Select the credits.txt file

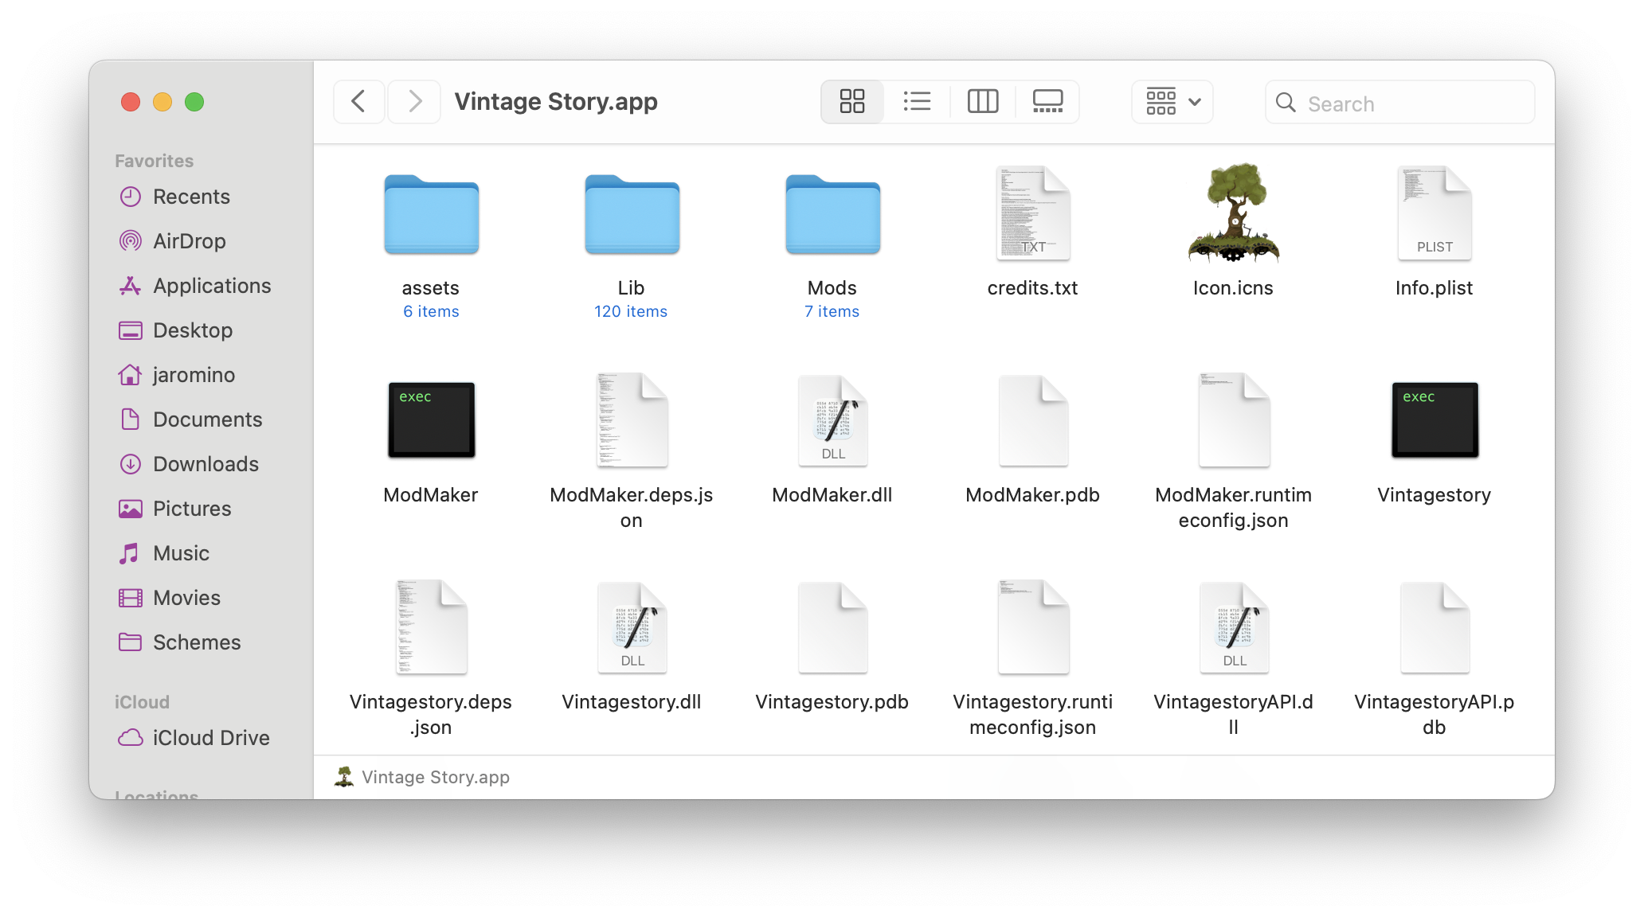click(x=1032, y=213)
